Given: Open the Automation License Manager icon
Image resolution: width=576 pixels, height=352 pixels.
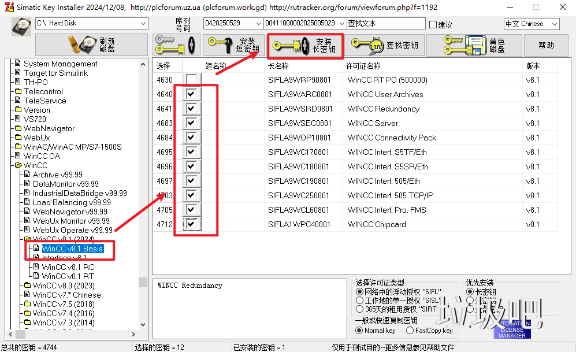Looking at the screenshot, I should click(x=511, y=328).
